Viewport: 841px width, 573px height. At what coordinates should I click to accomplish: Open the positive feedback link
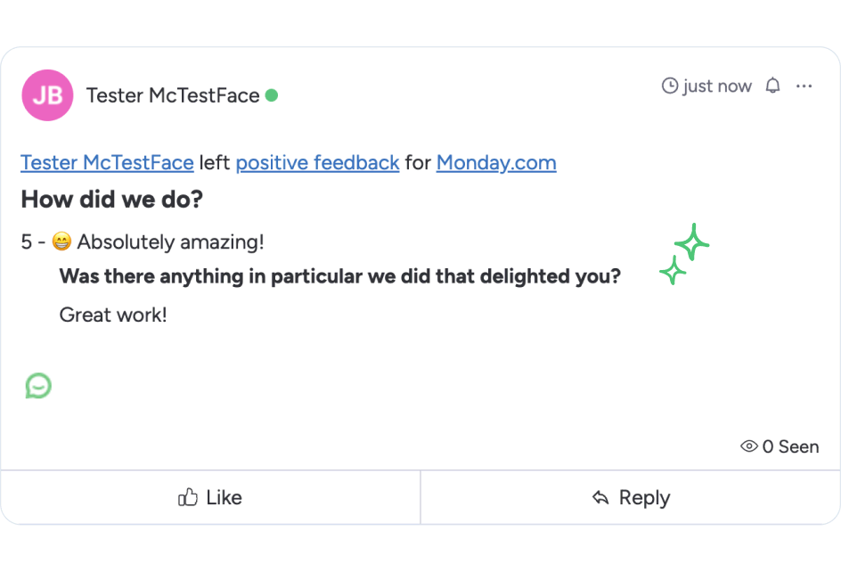317,162
